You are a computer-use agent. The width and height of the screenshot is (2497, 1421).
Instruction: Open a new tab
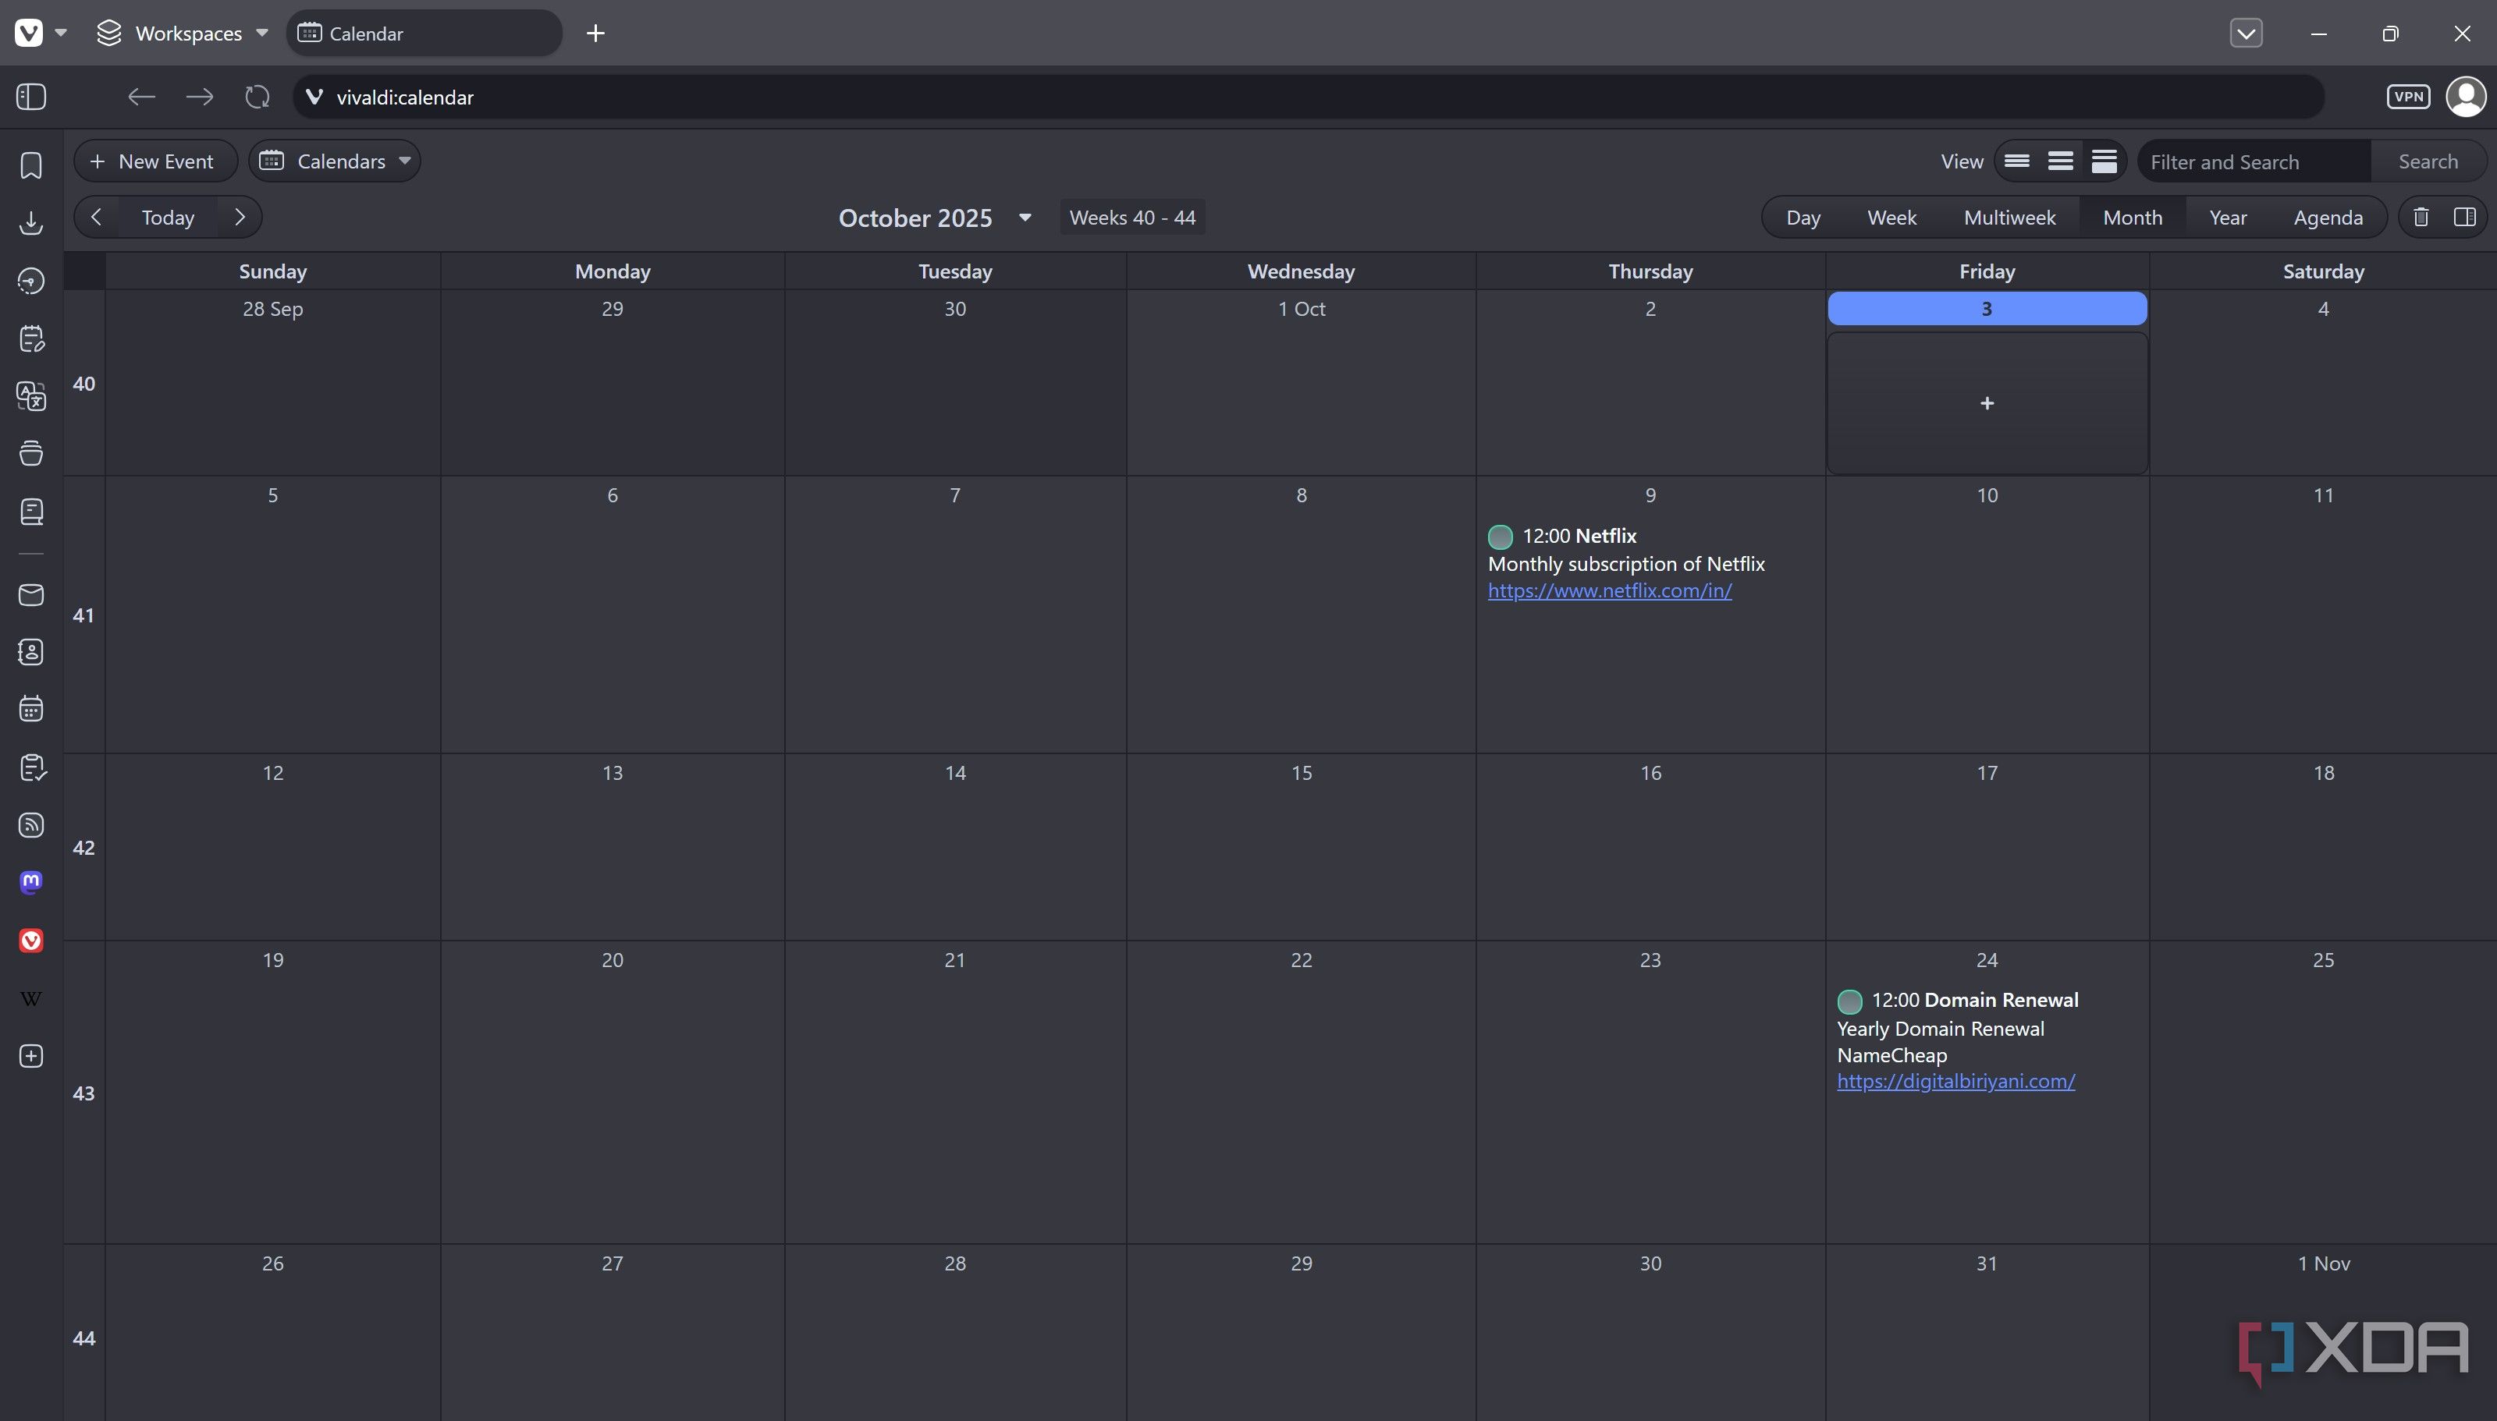pos(595,34)
